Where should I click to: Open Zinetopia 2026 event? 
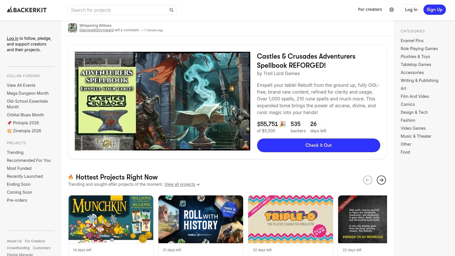24,131
